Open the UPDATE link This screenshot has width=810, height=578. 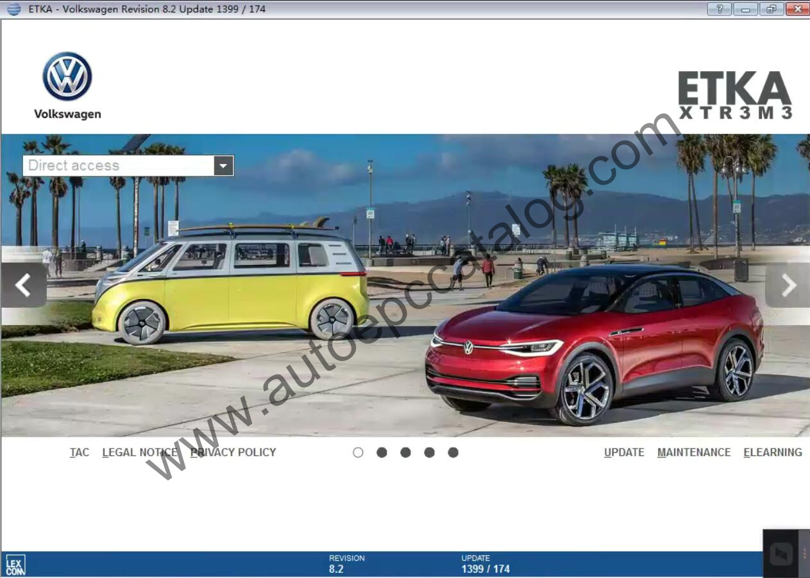(624, 452)
